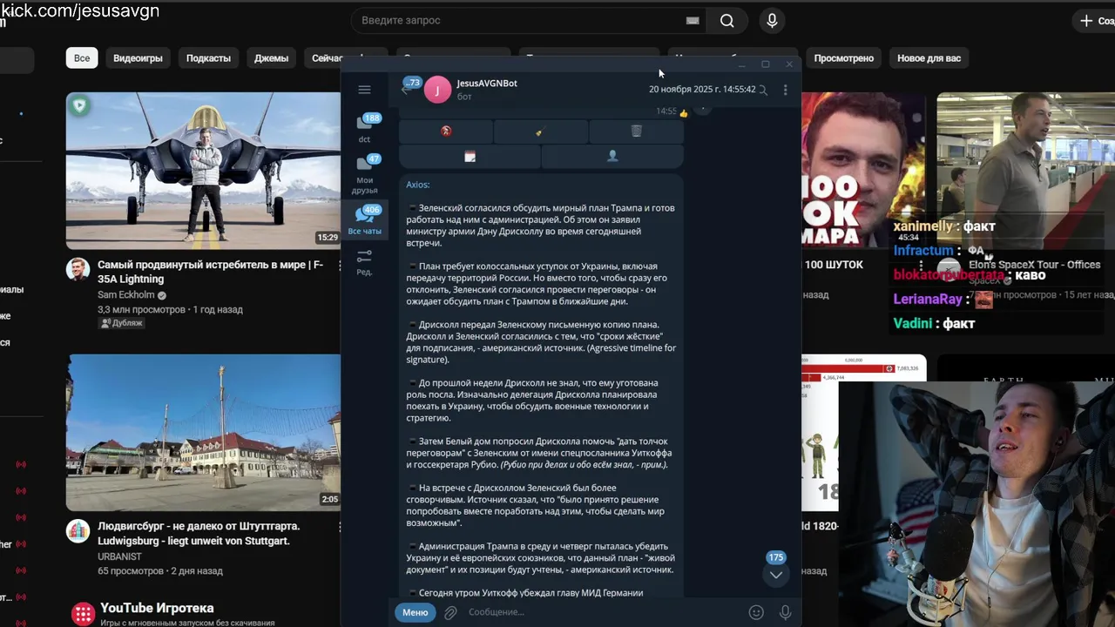The height and width of the screenshot is (627, 1115).
Task: Click the Создать button on YouTube
Action: point(1096,21)
